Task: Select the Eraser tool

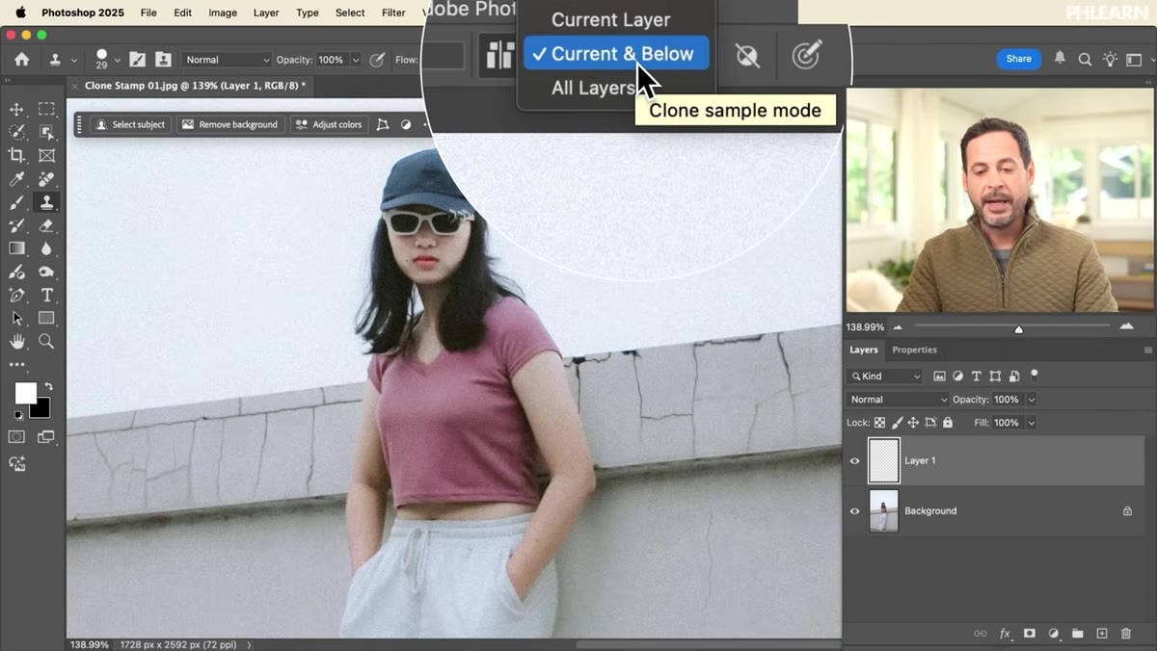Action: click(46, 225)
